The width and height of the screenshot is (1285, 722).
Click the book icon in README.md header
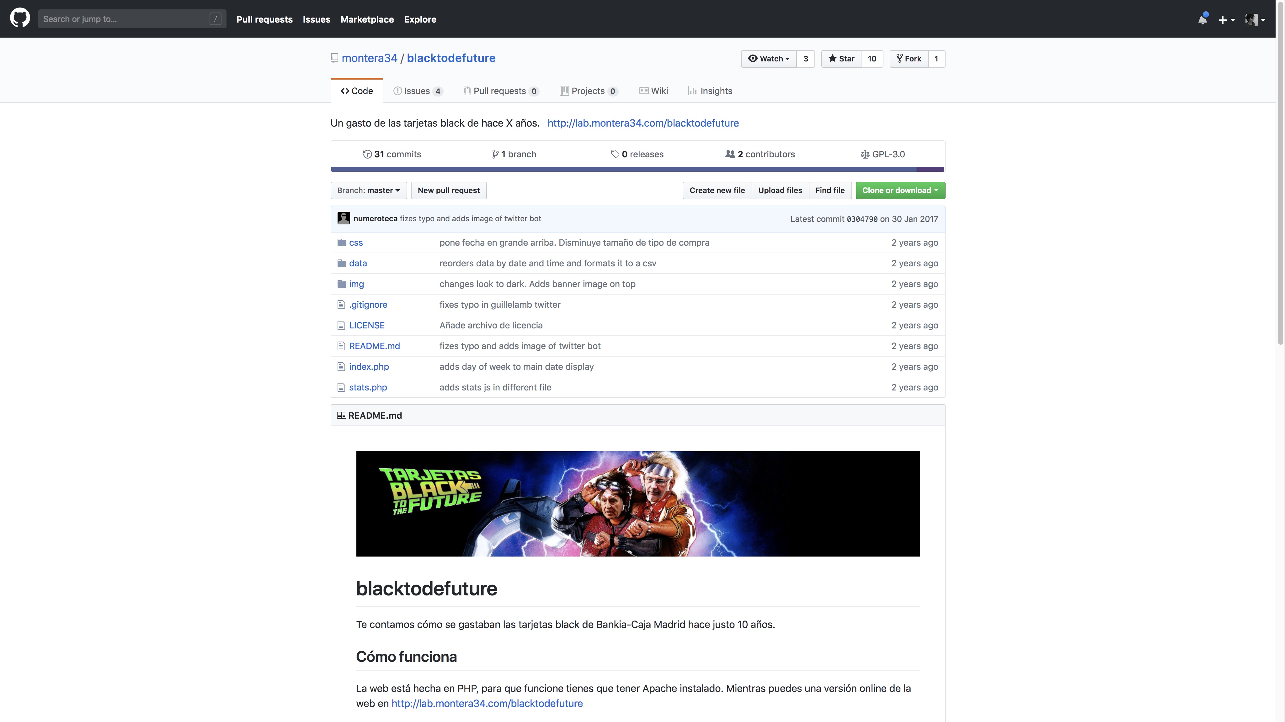[x=341, y=416]
